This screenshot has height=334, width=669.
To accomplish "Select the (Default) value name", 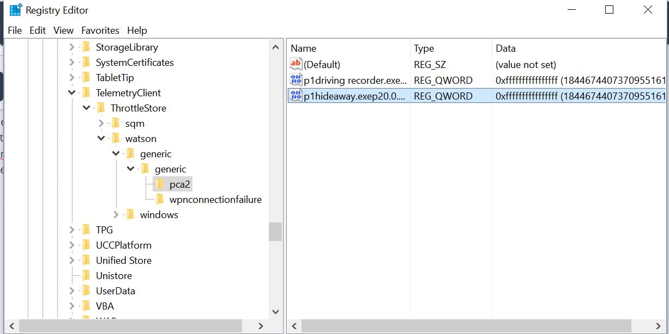I will click(x=322, y=65).
